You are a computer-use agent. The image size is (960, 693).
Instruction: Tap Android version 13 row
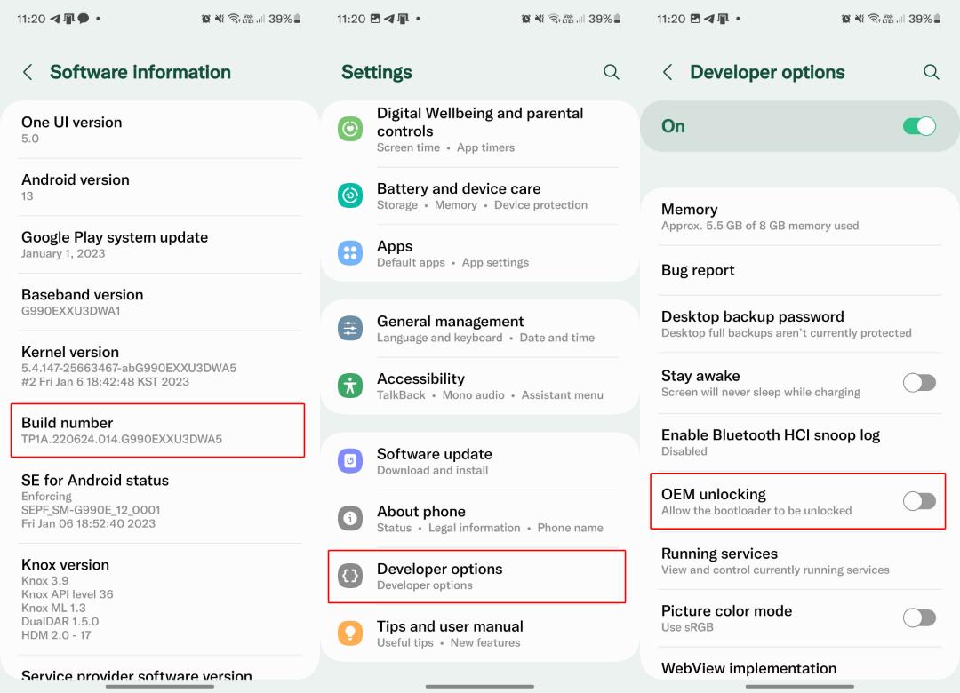coord(160,187)
